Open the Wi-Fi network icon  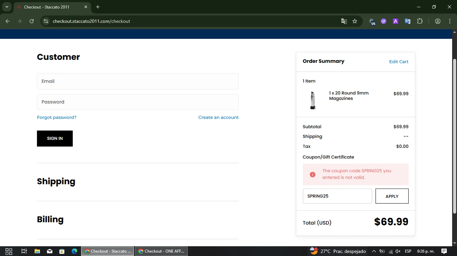(390, 251)
